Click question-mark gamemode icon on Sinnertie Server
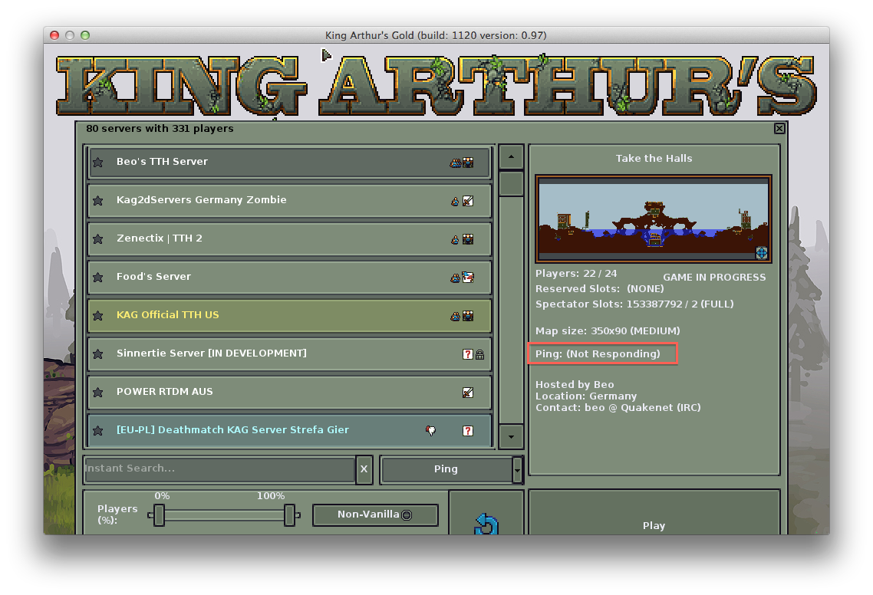This screenshot has height=595, width=873. (468, 354)
